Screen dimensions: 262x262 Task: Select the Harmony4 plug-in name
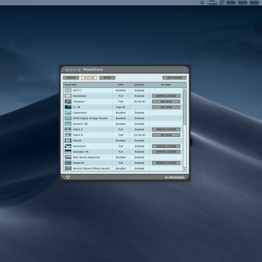(79, 146)
